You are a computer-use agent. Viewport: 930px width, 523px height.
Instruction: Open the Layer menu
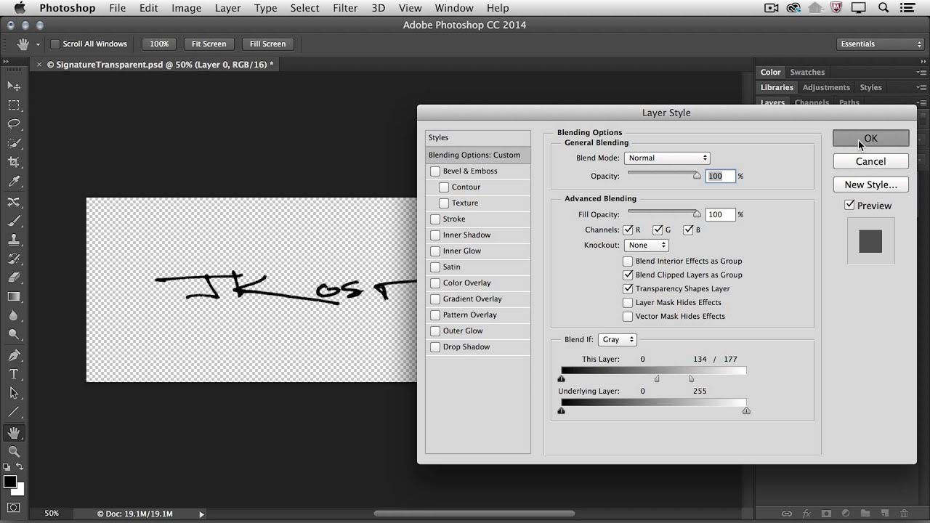[x=227, y=8]
